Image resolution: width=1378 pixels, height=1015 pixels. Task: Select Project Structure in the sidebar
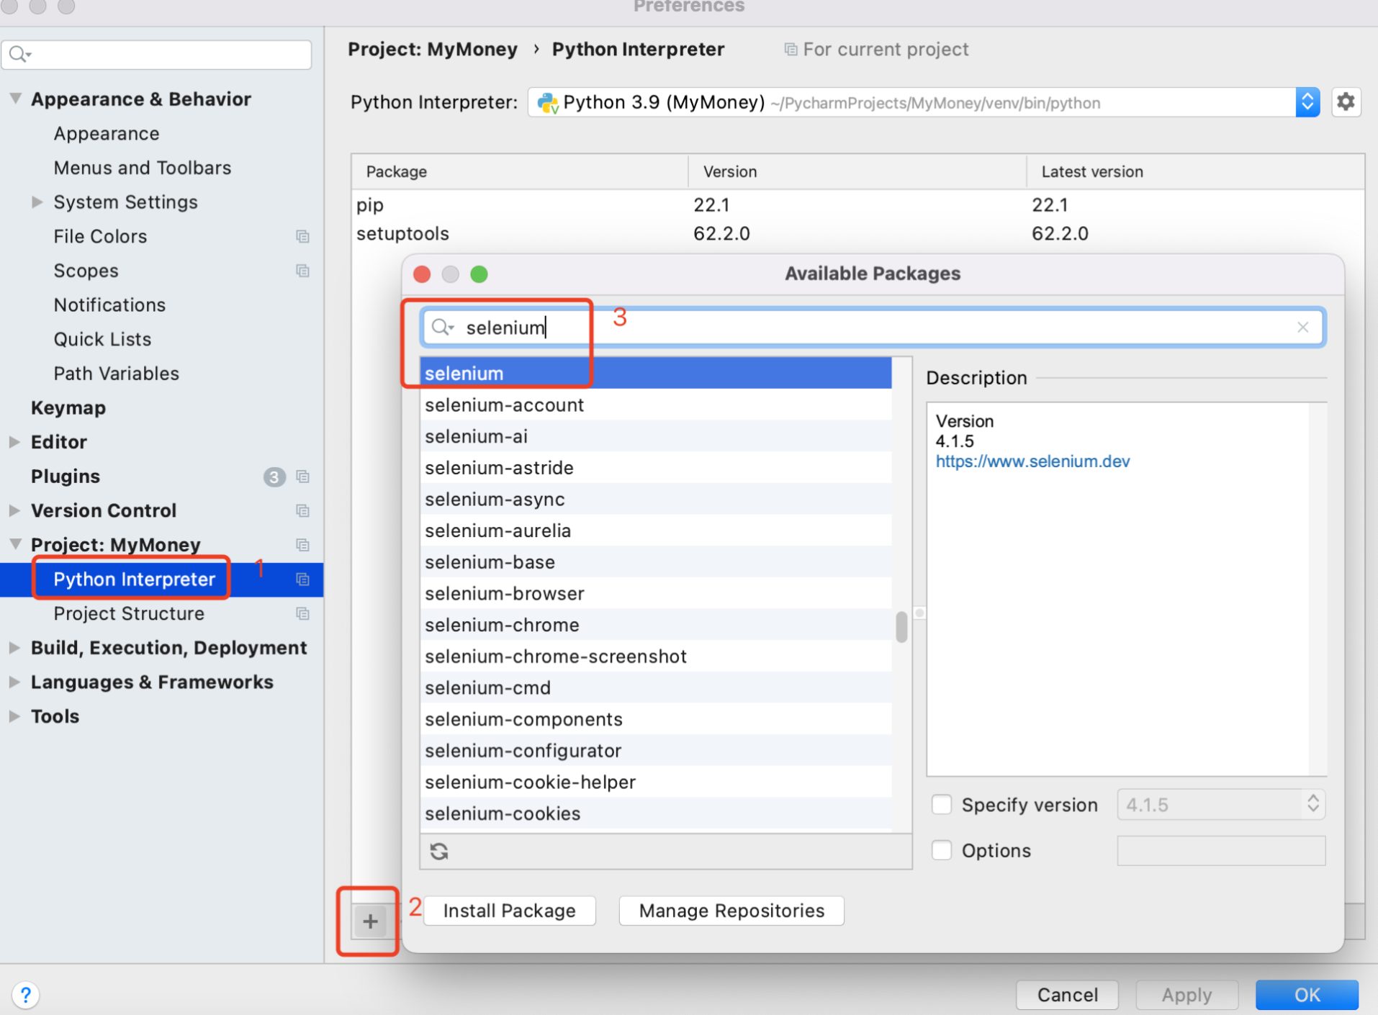click(x=129, y=613)
